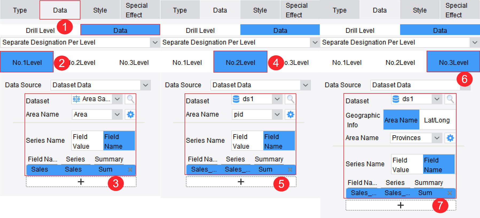Click the search icon beside Area Sa... dataset

click(130, 99)
